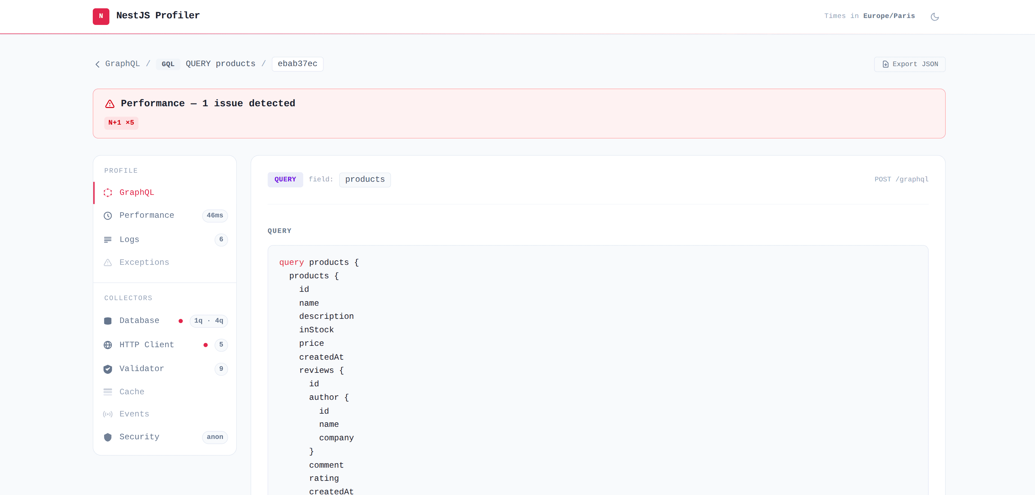Click the broadcast icon beside Events

108,414
